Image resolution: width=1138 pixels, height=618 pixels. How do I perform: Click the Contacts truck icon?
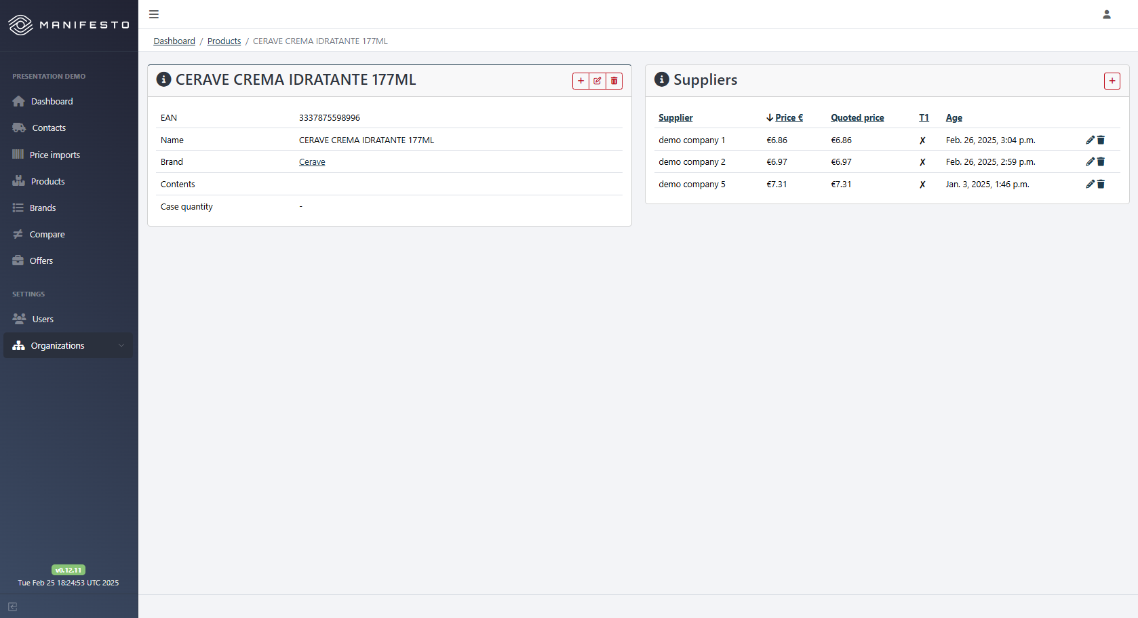click(19, 128)
